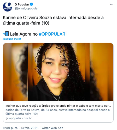Click the tweet text about Karine de Oliveira Souza

pyautogui.click(x=53, y=20)
